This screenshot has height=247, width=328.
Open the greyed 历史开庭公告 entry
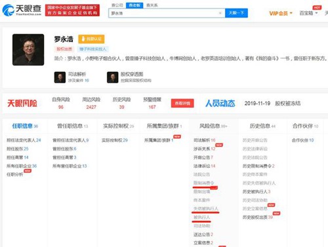click(255, 140)
